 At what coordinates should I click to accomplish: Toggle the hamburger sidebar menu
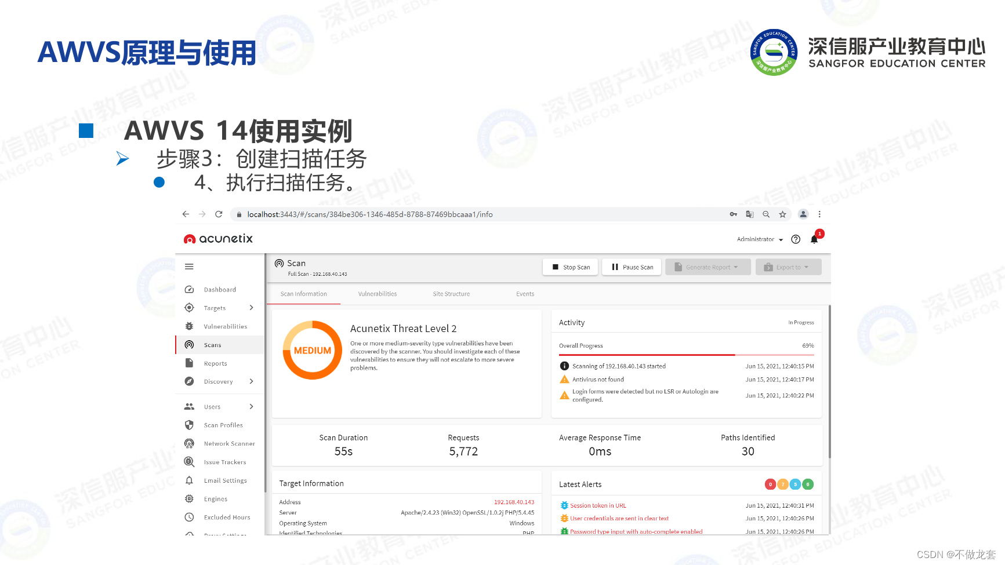tap(189, 267)
